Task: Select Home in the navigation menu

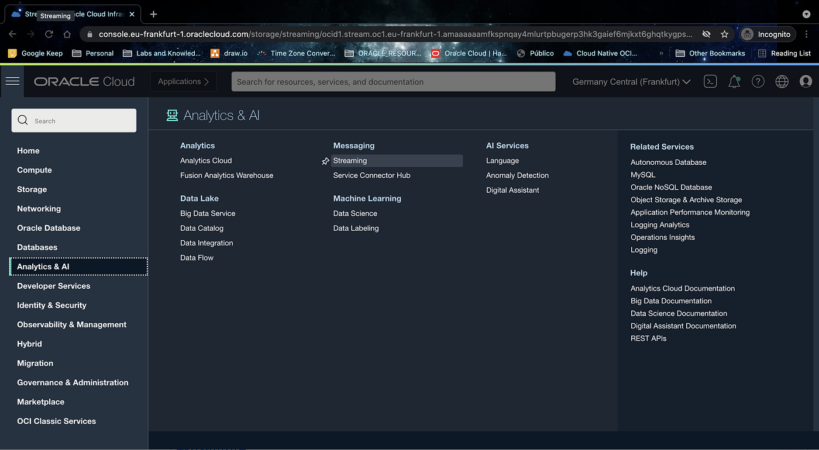Action: pos(28,151)
